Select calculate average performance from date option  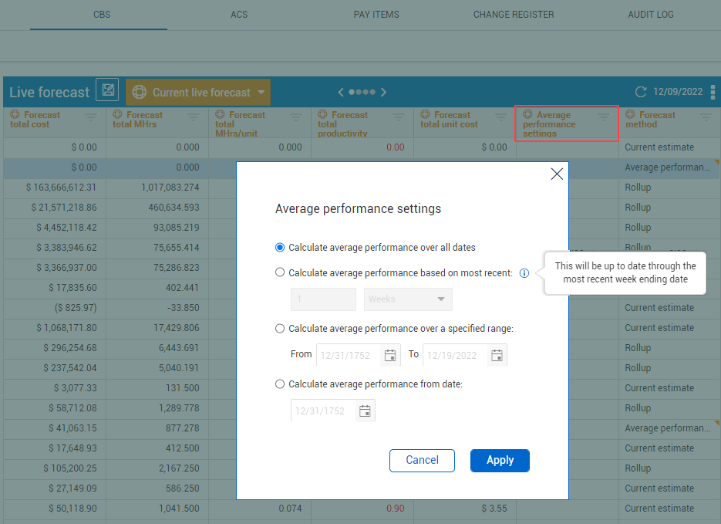click(x=280, y=384)
